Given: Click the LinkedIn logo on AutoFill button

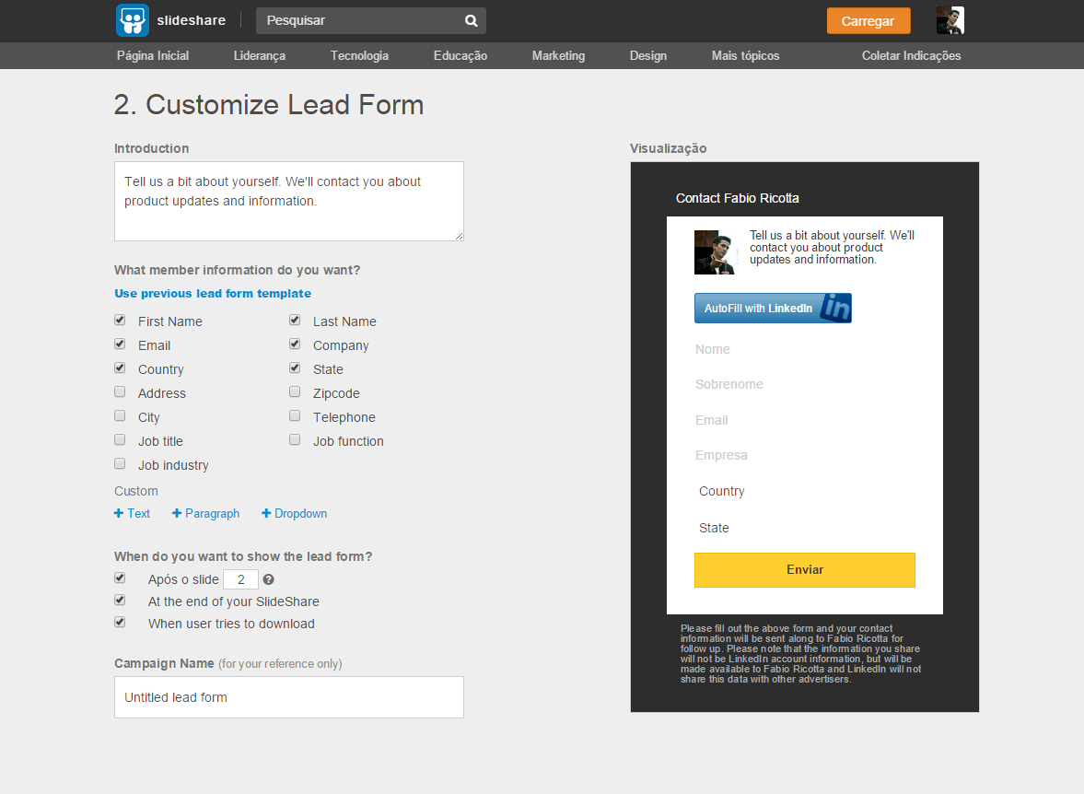Looking at the screenshot, I should 835,309.
